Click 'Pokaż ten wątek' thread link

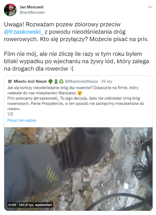click(22, 120)
